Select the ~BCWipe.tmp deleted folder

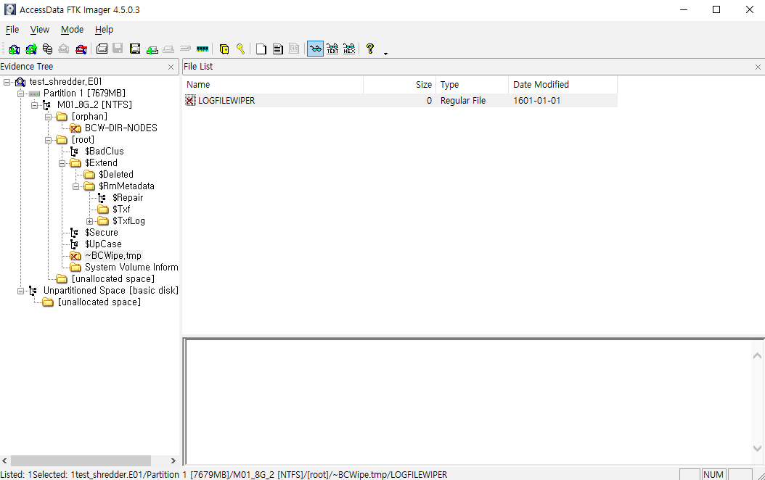click(113, 256)
